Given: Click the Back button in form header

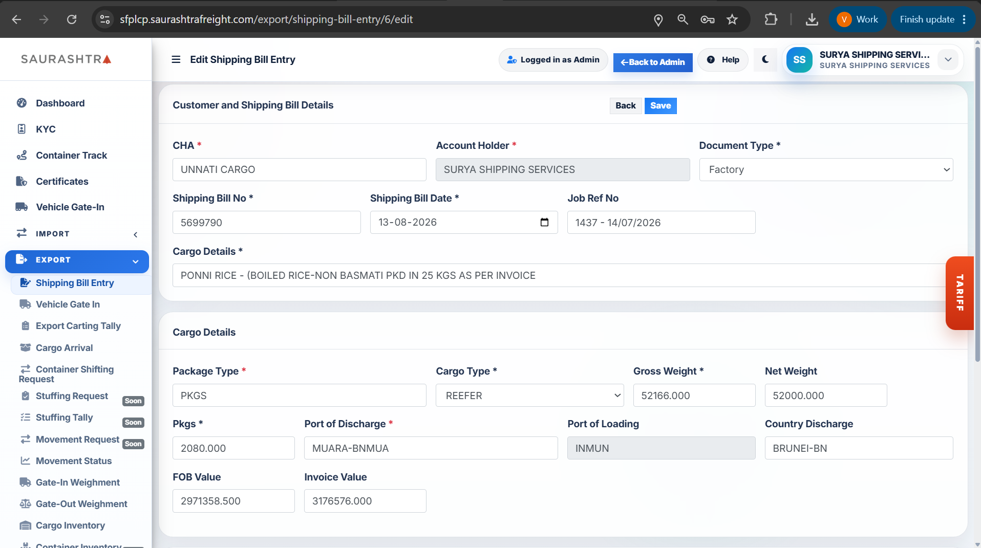Looking at the screenshot, I should pyautogui.click(x=626, y=105).
